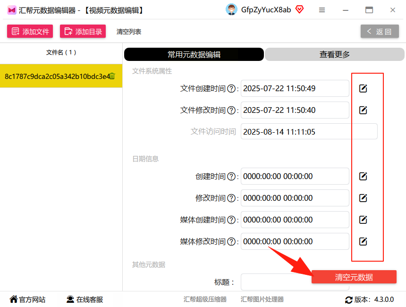Click the VIP diamond badge icon
This screenshot has height=307, width=406.
pyautogui.click(x=299, y=9)
